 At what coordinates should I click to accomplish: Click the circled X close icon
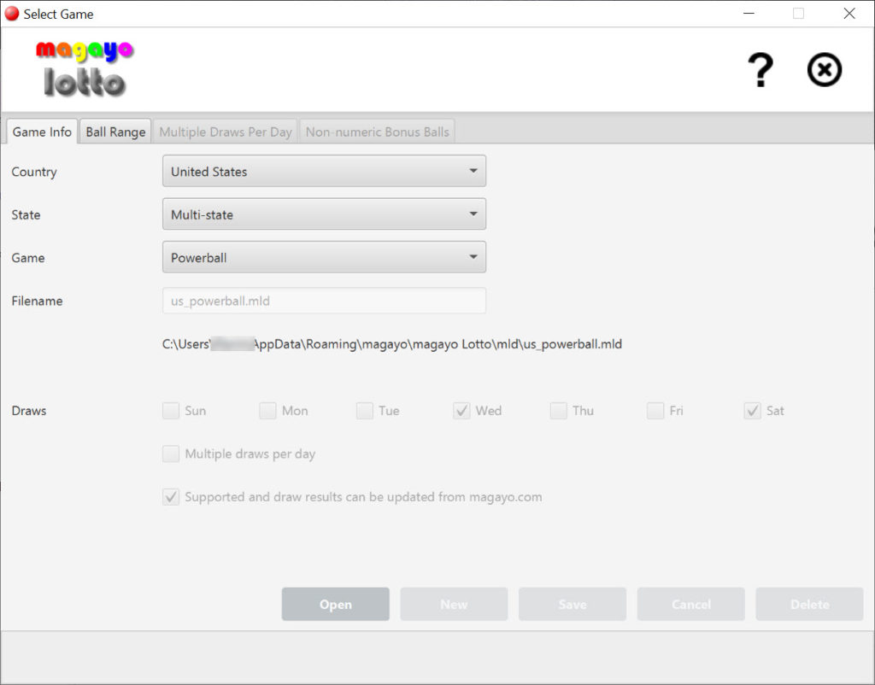point(824,70)
